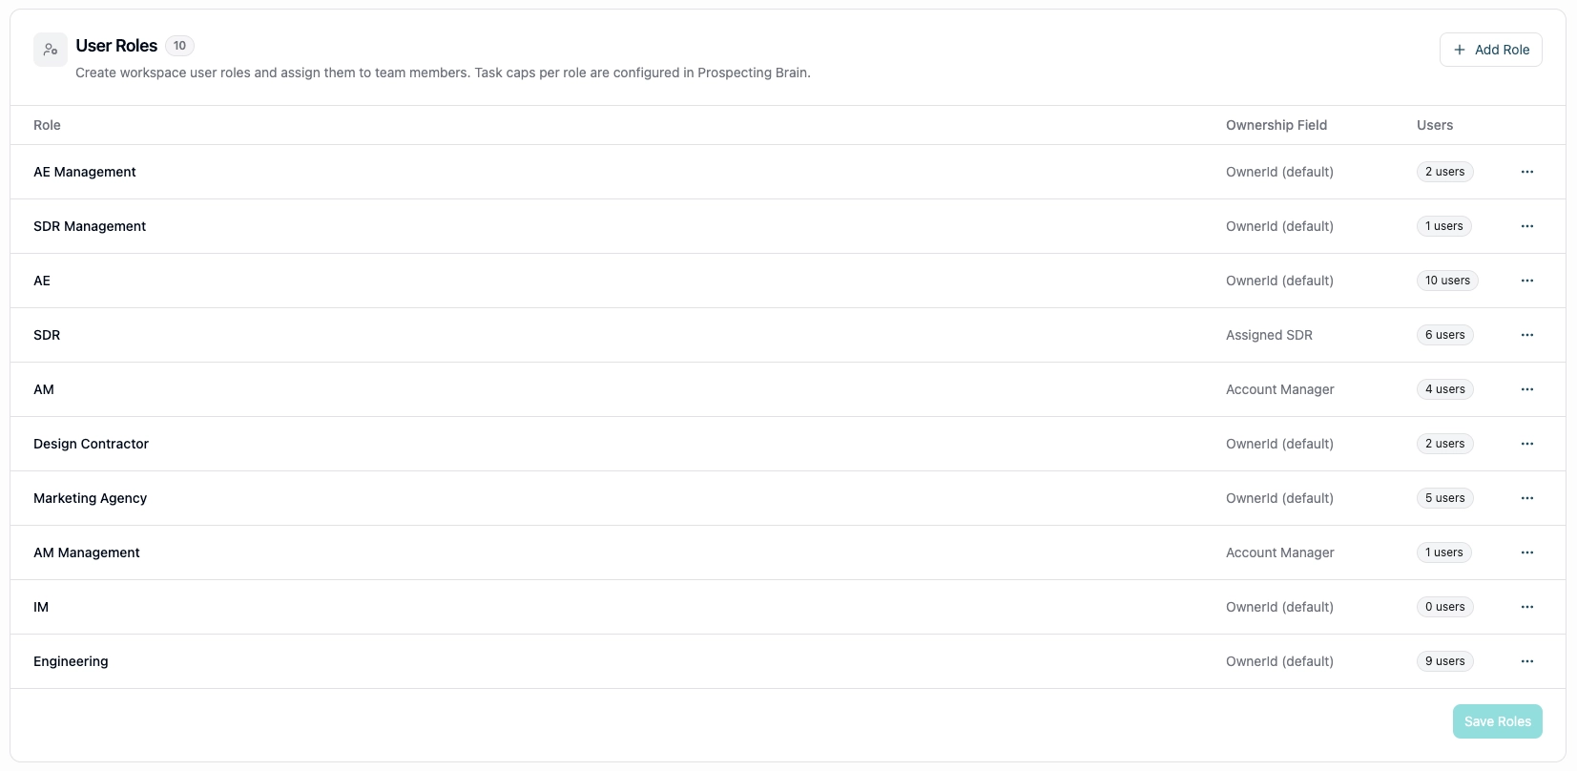Click the User Roles header icon
Screen dimensions: 1577x771
pyautogui.click(x=51, y=50)
